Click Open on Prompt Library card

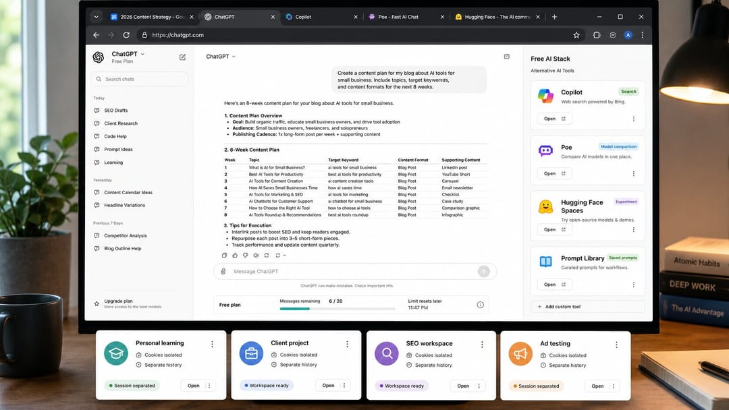coord(555,285)
